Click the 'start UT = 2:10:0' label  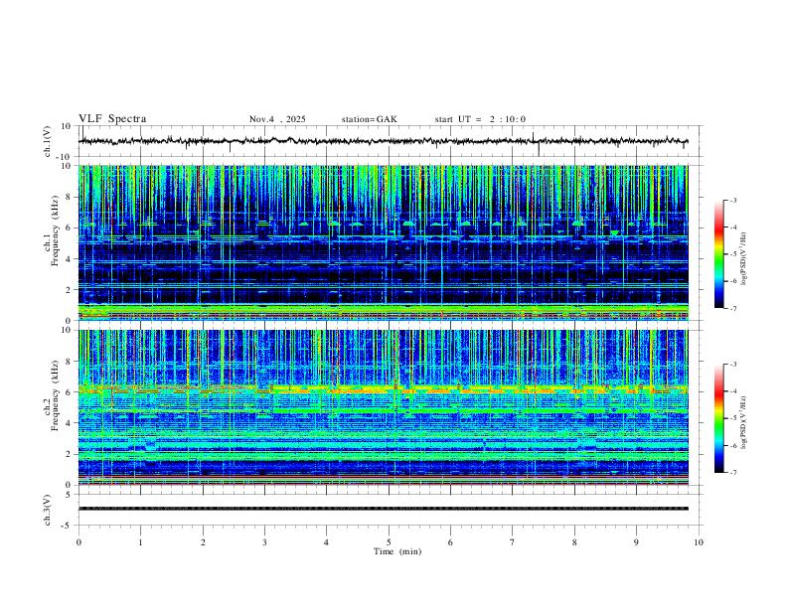[480, 119]
